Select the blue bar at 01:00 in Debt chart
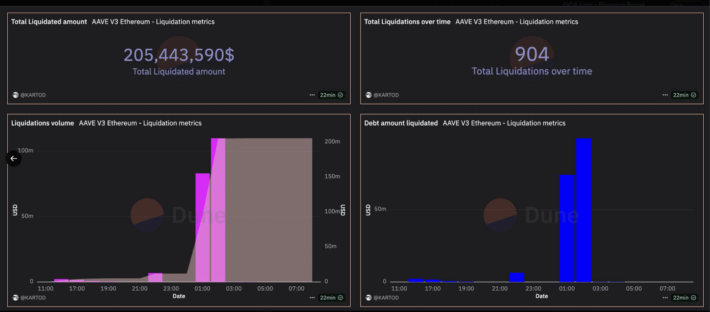Image resolution: width=710 pixels, height=312 pixels. tap(567, 228)
